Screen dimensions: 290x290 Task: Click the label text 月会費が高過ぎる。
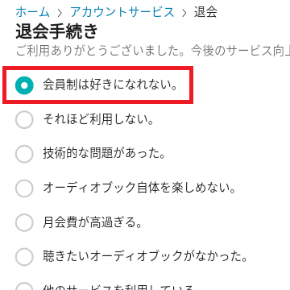coord(93,222)
